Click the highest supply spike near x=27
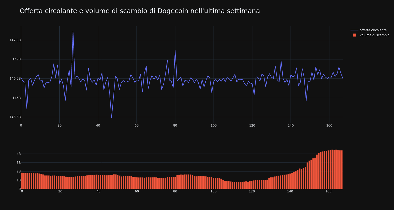The image size is (394, 210). (73, 31)
